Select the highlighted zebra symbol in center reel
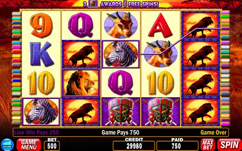The height and width of the screenshot is (151, 242). tap(121, 54)
